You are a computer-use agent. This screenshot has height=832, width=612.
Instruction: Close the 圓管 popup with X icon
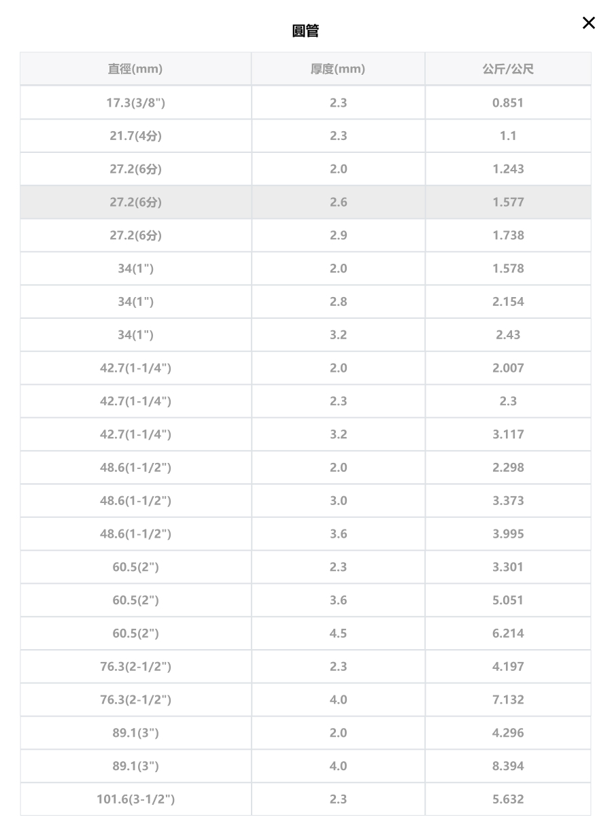click(x=589, y=23)
